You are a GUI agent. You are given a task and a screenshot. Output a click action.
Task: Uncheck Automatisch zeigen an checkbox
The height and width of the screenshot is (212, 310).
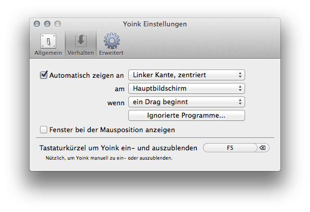coord(44,75)
